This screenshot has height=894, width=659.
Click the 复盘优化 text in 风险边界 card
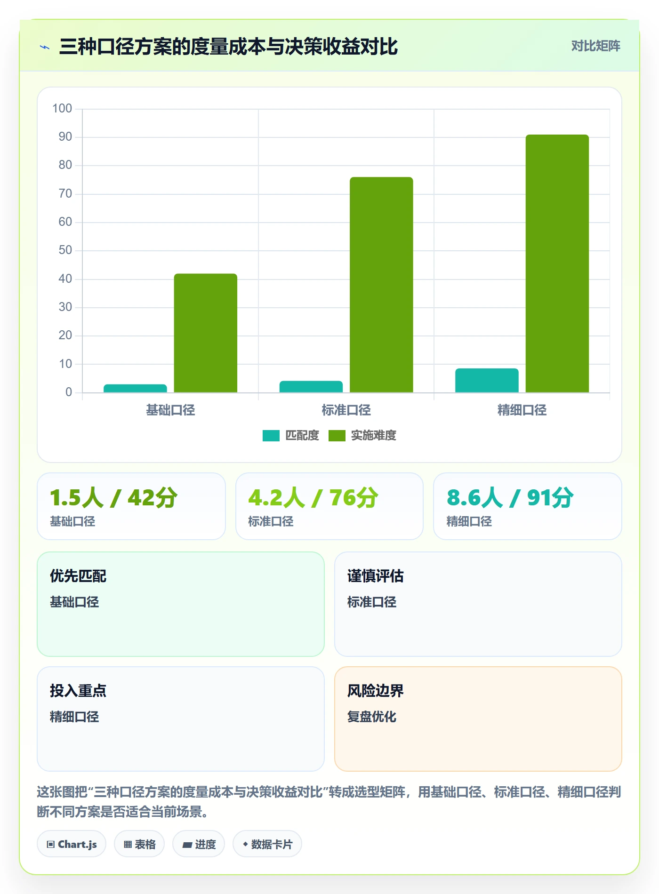[x=372, y=717]
